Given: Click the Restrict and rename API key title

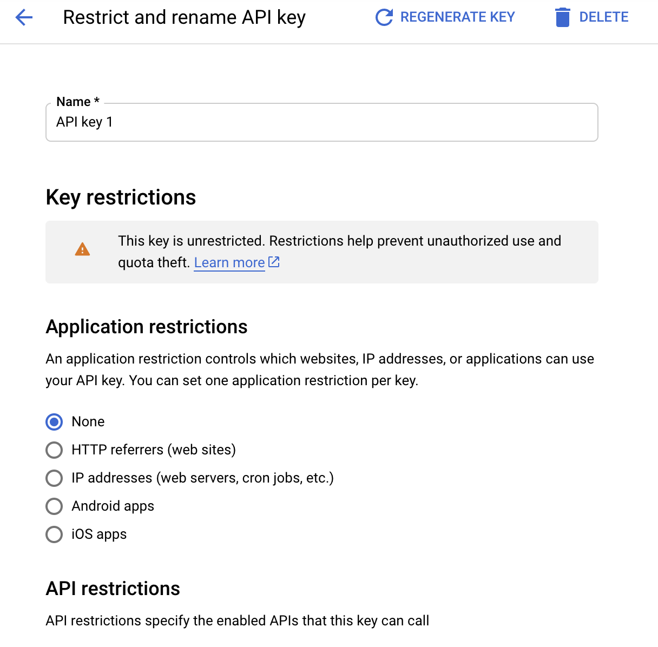Looking at the screenshot, I should pos(184,17).
